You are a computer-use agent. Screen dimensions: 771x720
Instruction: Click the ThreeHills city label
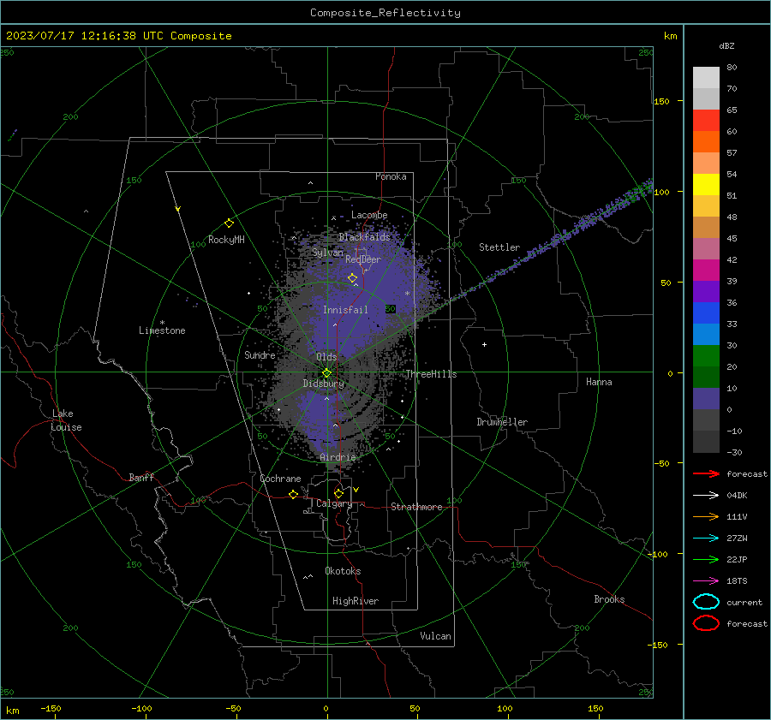pyautogui.click(x=431, y=374)
